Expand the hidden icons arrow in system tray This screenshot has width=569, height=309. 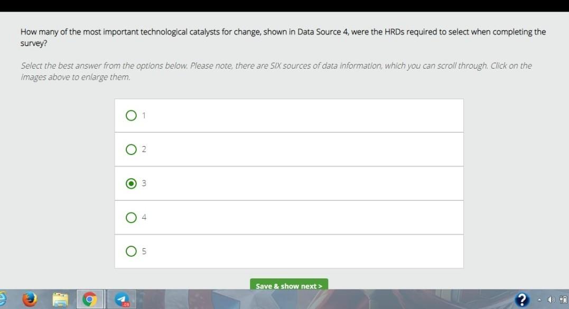click(539, 299)
